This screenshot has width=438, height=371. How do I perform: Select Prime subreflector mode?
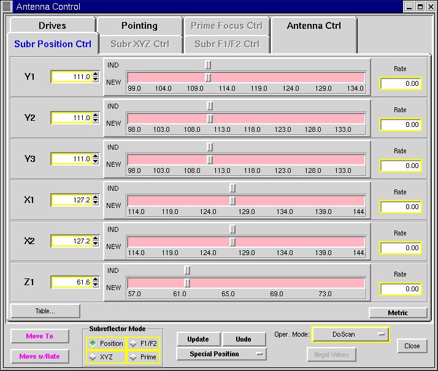143,357
